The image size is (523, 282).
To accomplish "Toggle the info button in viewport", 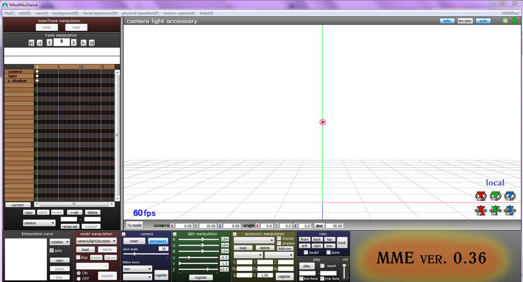I will tap(447, 21).
